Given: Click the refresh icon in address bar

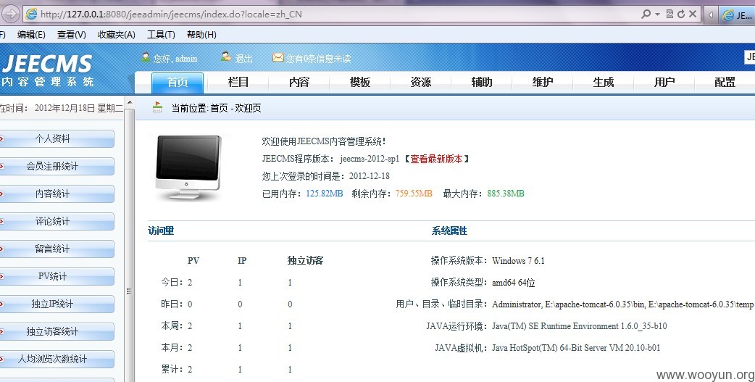Looking at the screenshot, I should click(681, 14).
